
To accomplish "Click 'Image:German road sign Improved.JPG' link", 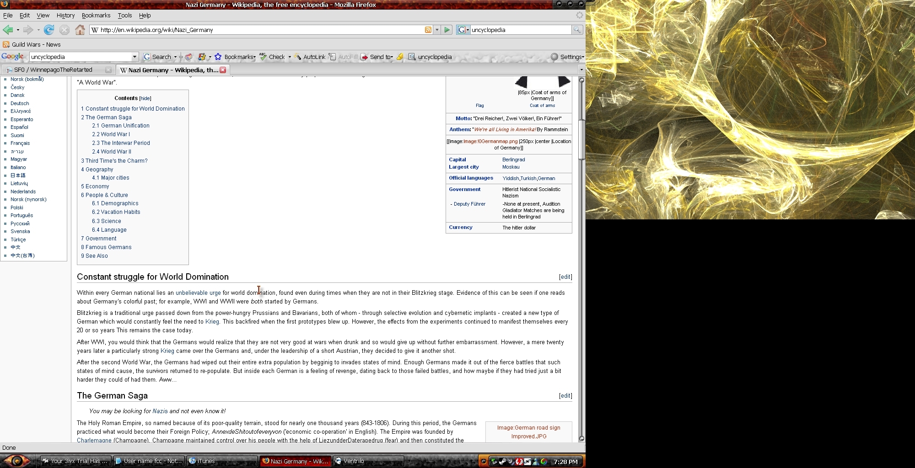I will pos(529,432).
